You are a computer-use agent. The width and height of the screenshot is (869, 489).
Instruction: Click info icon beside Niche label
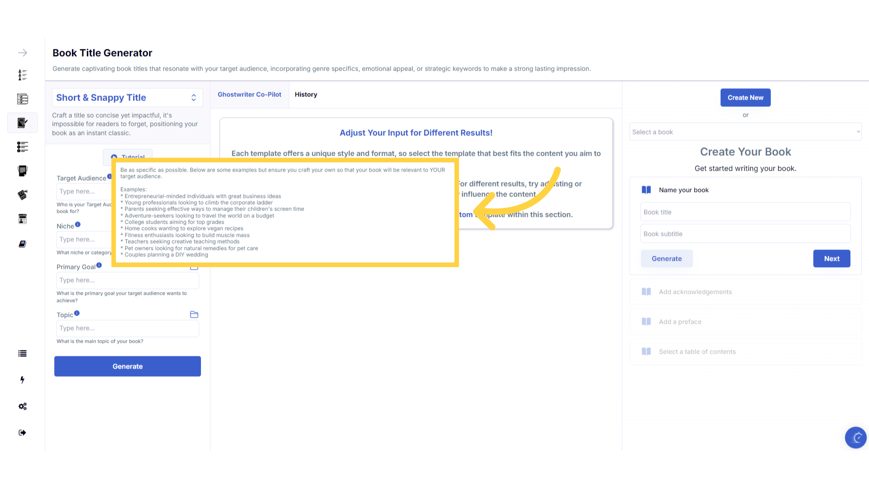point(78,225)
